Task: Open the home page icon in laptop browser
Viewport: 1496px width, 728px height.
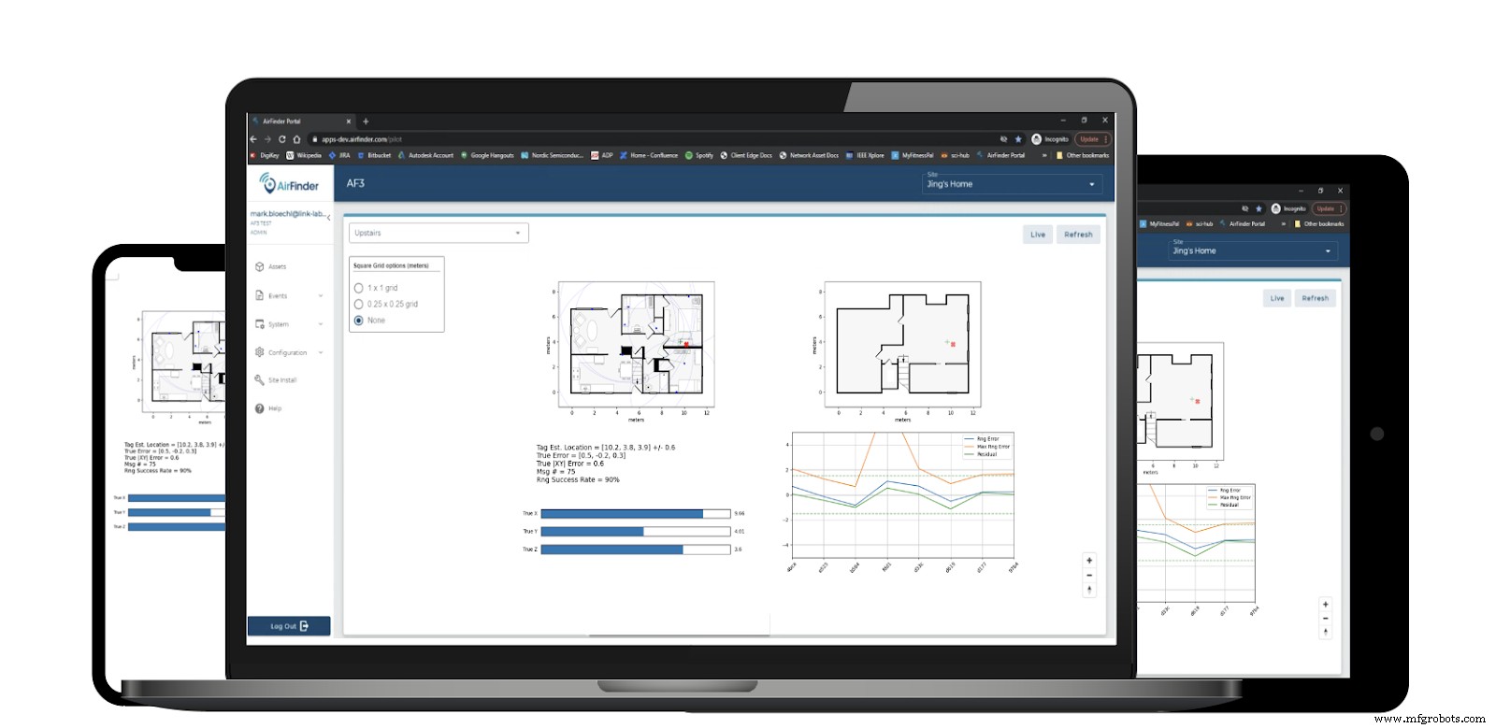Action: (296, 139)
